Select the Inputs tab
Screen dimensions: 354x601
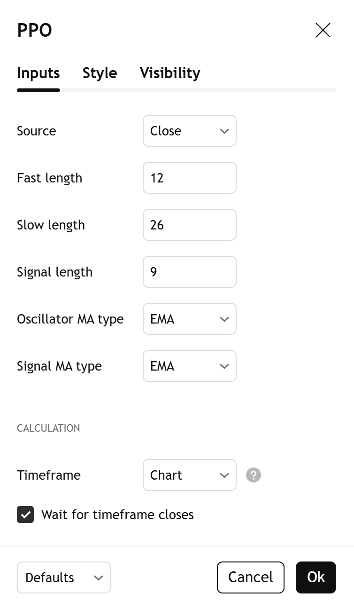(38, 73)
